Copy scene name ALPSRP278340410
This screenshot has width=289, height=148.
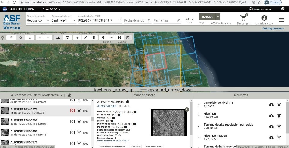click(x=127, y=102)
